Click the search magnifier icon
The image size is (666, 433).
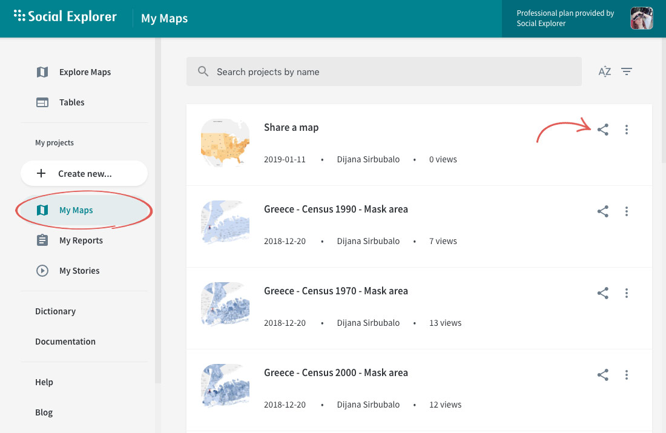pos(203,71)
